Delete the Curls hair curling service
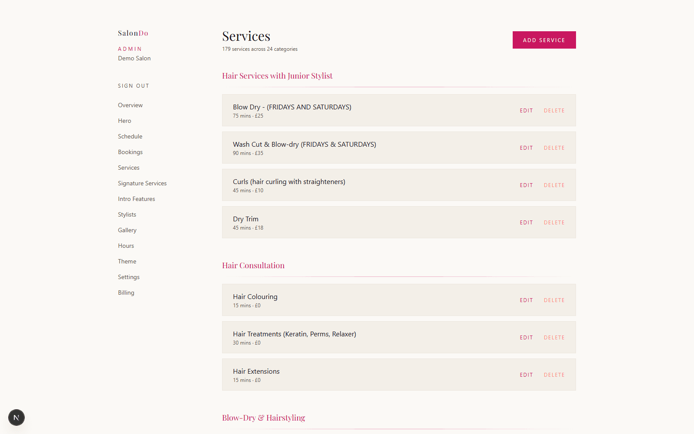The height and width of the screenshot is (434, 694). pyautogui.click(x=554, y=185)
